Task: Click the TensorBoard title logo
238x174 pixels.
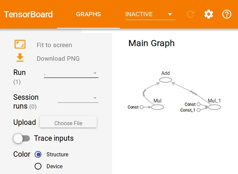Action: 28,14
